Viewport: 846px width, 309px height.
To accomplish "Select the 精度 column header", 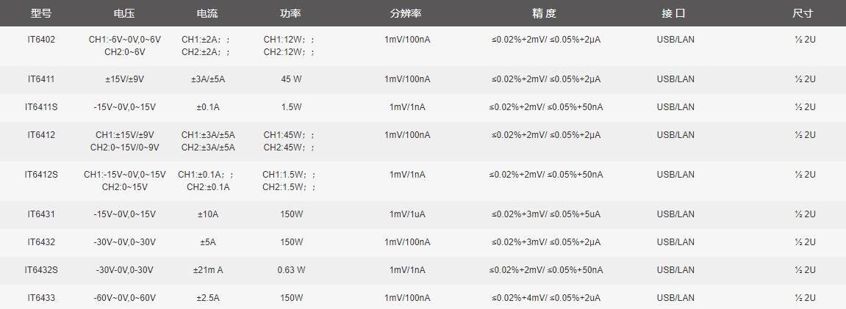I will [545, 13].
